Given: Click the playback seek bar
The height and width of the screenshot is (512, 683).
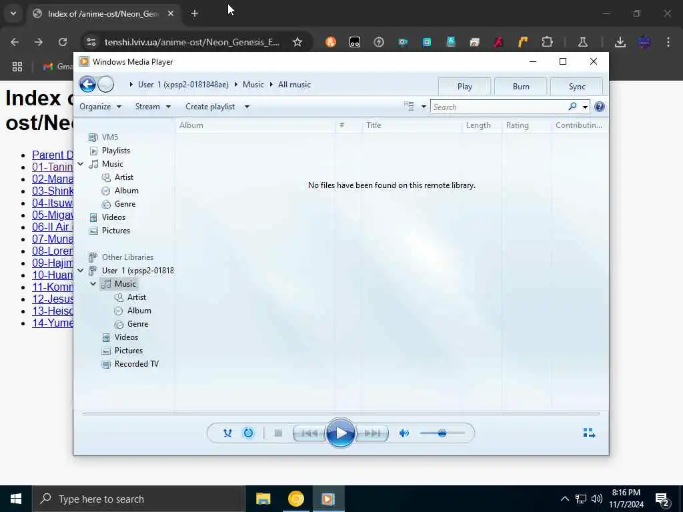Looking at the screenshot, I should tap(341, 413).
